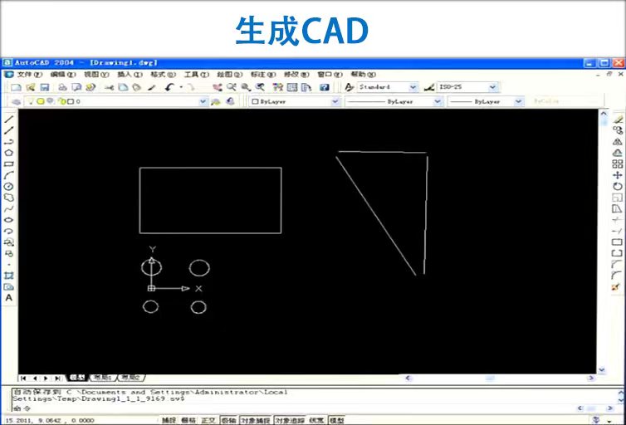The image size is (626, 425).
Task: Toggle the 线宽 lineweight status button
Action: [316, 420]
